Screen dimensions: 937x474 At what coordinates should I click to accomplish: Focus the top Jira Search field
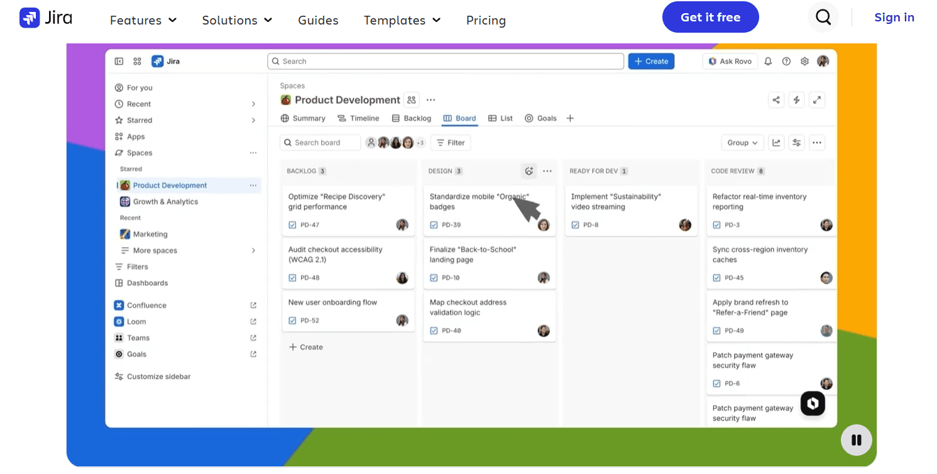(x=446, y=61)
